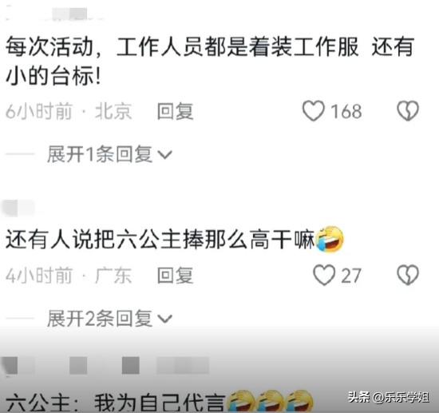Open blurred avatar of second commenter
This screenshot has height=413, width=439.
point(18,208)
